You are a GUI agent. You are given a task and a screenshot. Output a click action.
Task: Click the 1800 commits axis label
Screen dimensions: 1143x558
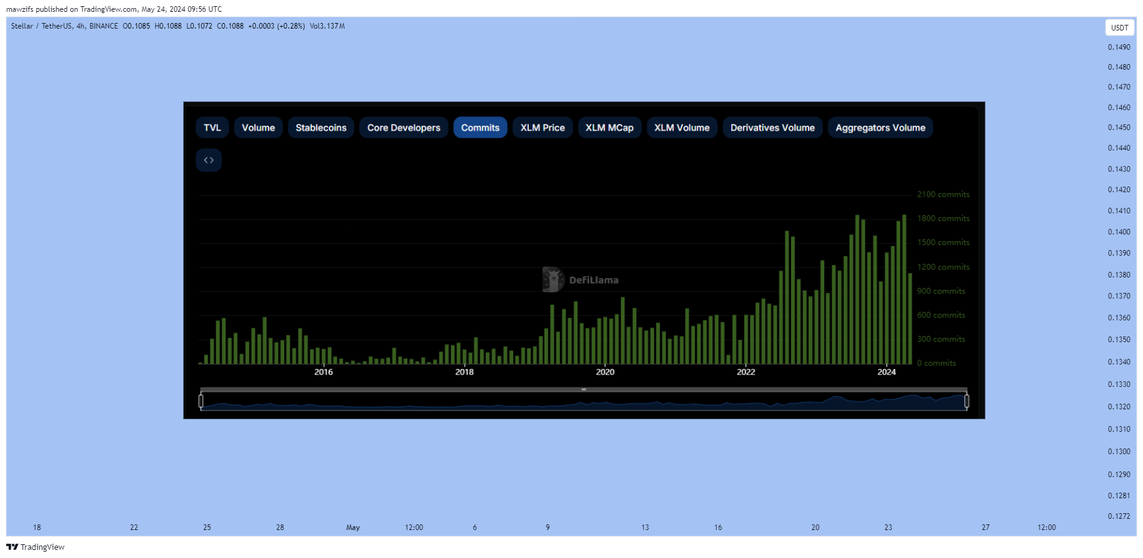click(943, 218)
